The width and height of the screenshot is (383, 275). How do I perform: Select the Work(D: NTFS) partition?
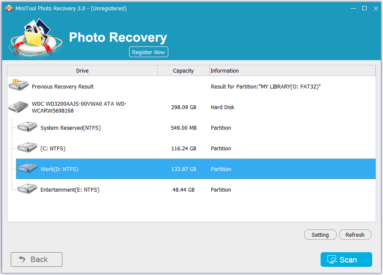click(x=196, y=169)
